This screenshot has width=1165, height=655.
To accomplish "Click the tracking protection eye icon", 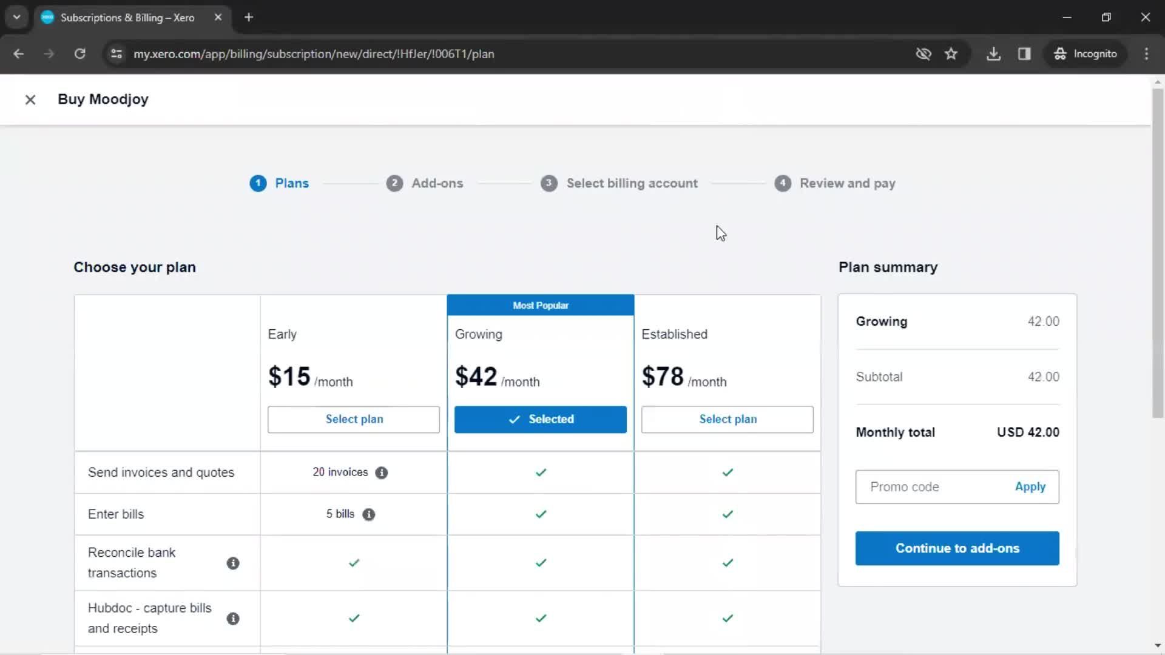I will click(x=923, y=53).
